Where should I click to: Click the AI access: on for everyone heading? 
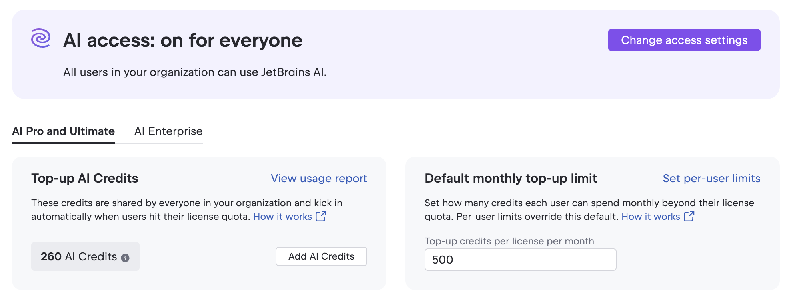click(183, 40)
